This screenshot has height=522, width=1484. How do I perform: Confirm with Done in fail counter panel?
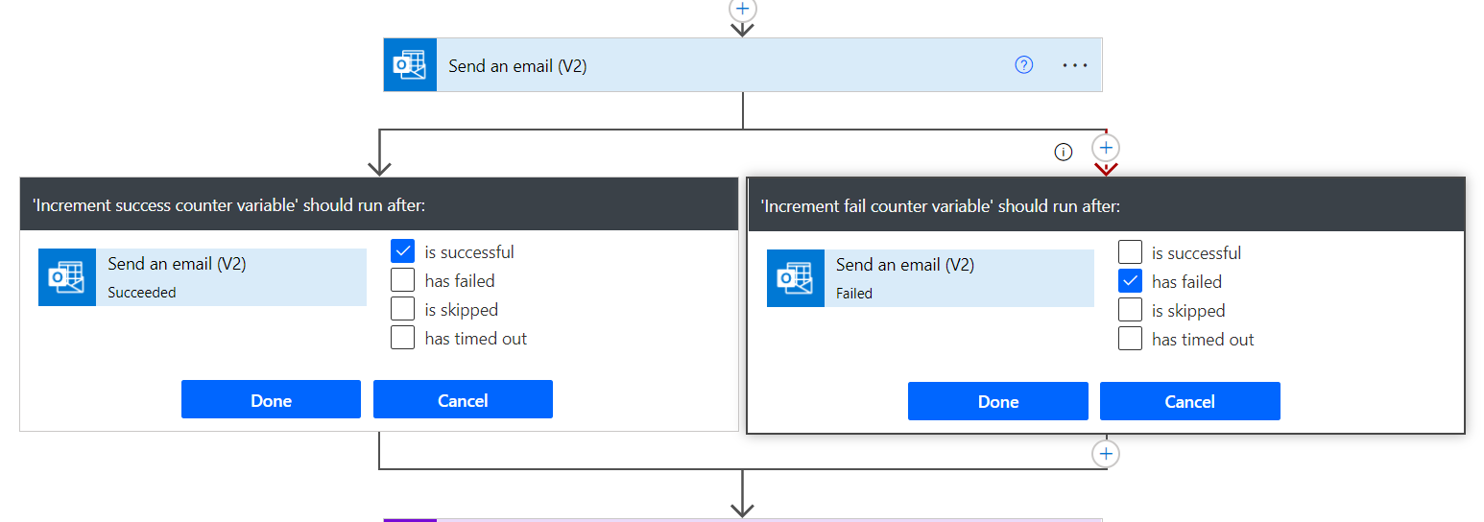pyautogui.click(x=997, y=401)
